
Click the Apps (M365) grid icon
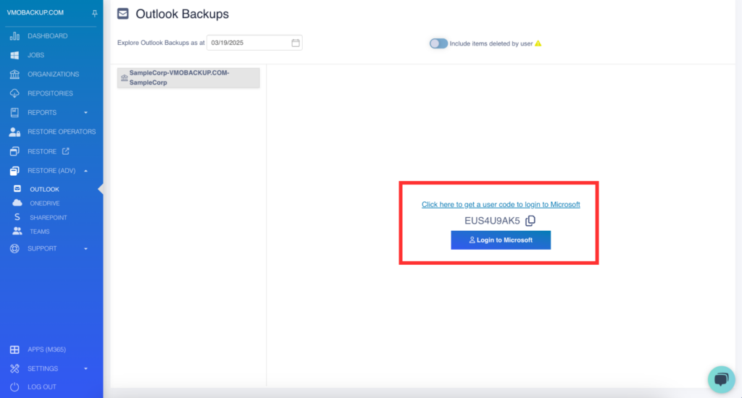(14, 350)
